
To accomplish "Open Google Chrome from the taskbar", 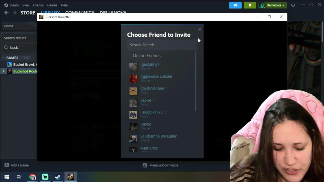I will pyautogui.click(x=32, y=177).
